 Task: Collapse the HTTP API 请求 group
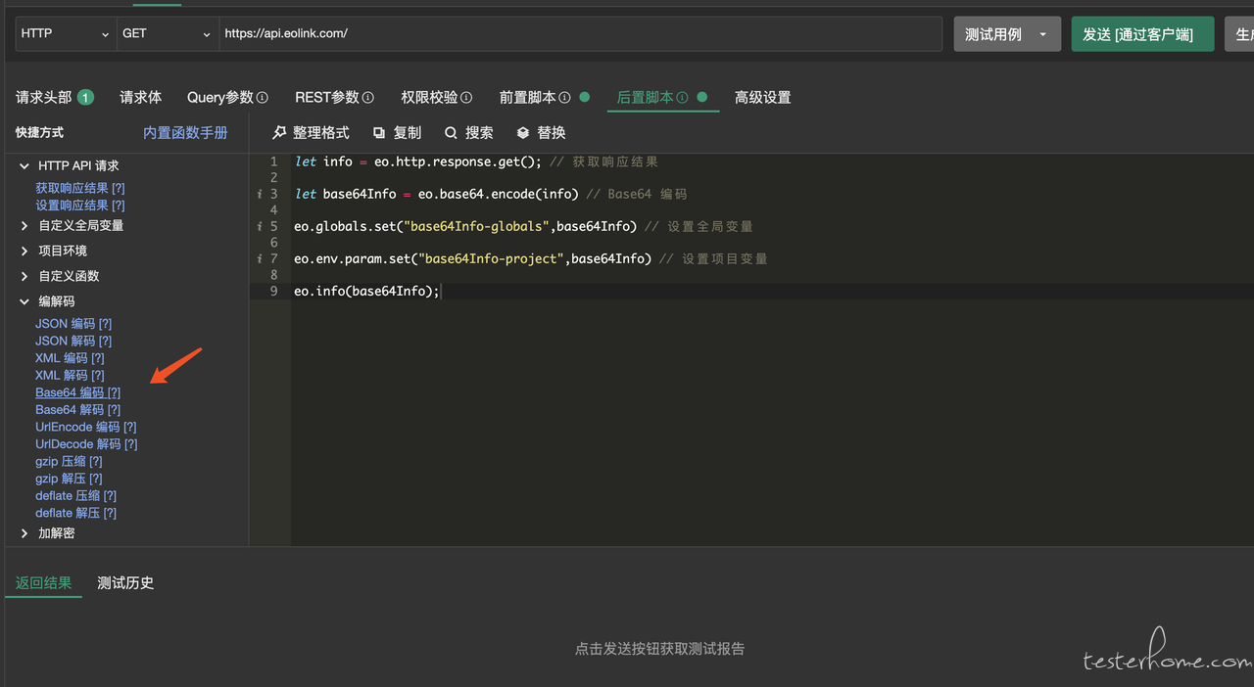coord(24,166)
